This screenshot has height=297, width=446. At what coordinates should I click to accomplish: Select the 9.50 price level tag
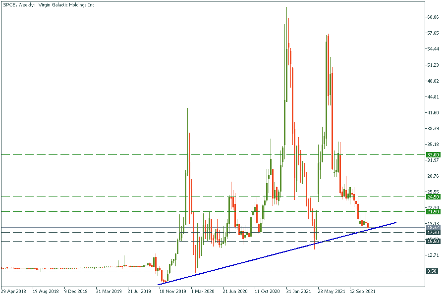coord(434,271)
